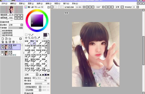Hide the locked 背景 layer eye icon
145x94 pixels.
(x=2, y=52)
